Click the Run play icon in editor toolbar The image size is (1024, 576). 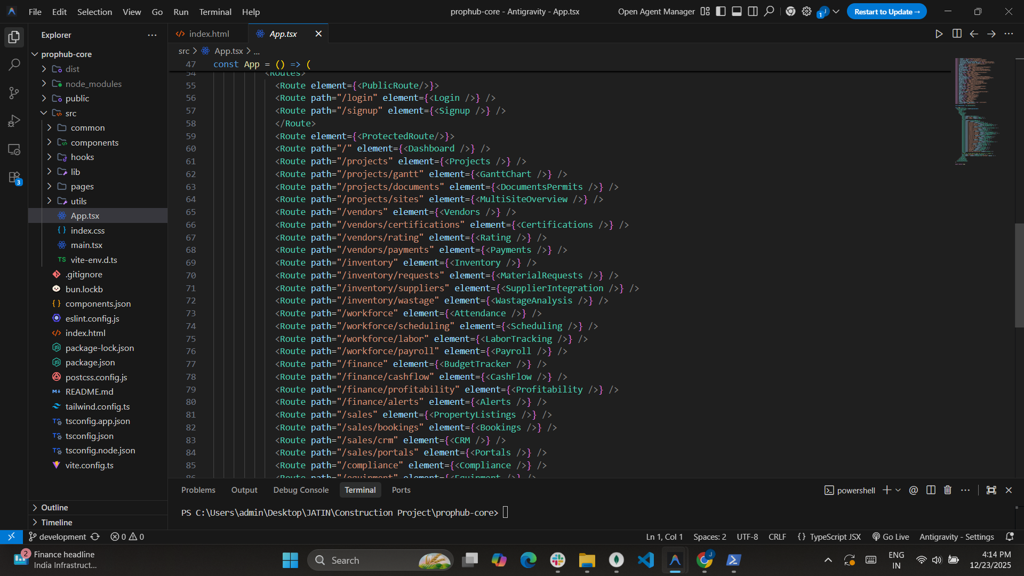939,34
